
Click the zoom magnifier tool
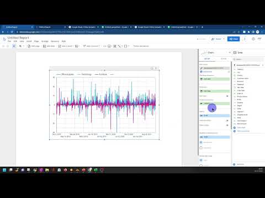[x=20, y=46]
